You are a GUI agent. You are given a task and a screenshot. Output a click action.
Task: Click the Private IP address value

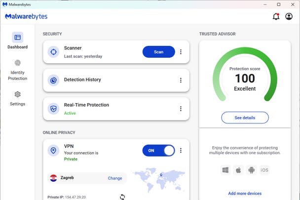click(x=75, y=197)
